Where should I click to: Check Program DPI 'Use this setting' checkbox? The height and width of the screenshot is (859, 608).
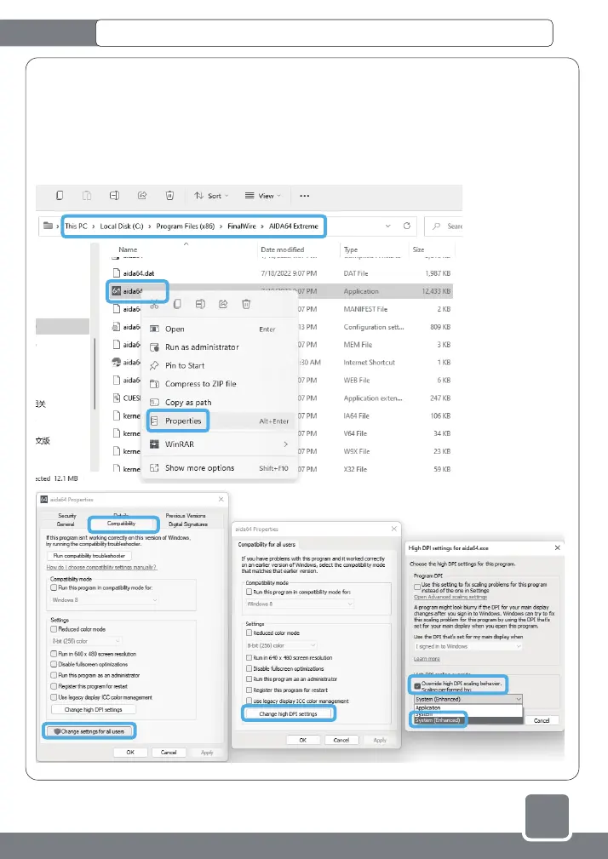click(417, 587)
